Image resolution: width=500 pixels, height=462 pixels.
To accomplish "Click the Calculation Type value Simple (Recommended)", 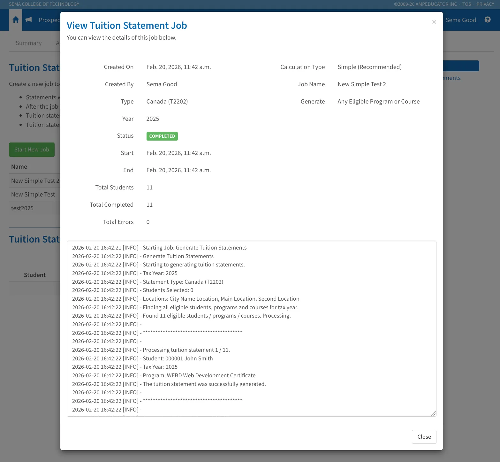I will (x=370, y=67).
